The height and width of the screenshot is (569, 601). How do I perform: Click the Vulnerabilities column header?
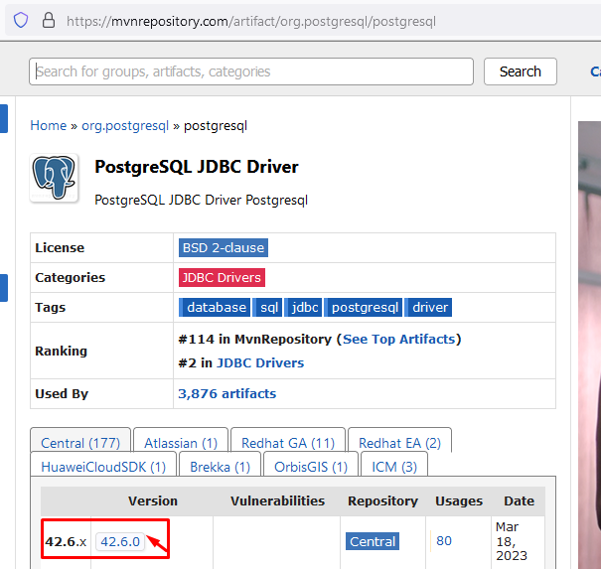tap(277, 500)
